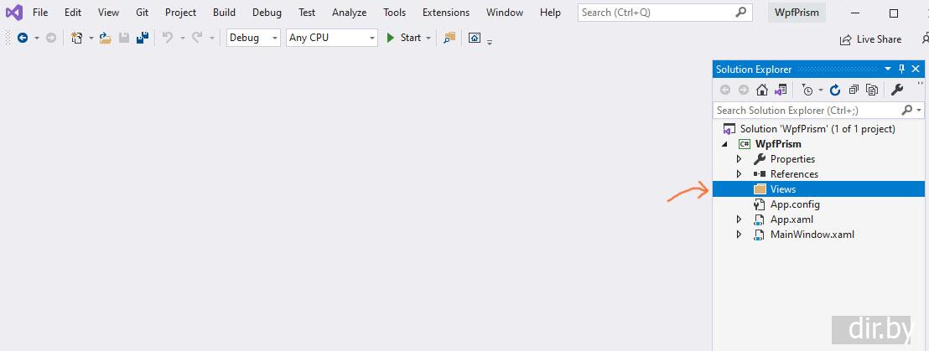The height and width of the screenshot is (351, 929).
Task: Click the Save All icon
Action: point(143,38)
